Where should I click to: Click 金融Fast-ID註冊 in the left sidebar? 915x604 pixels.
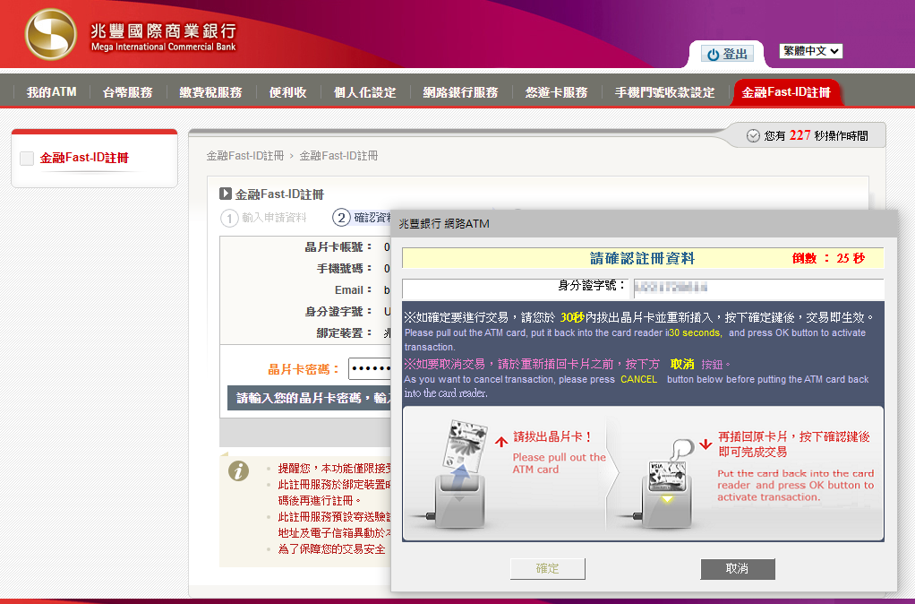[x=84, y=158]
